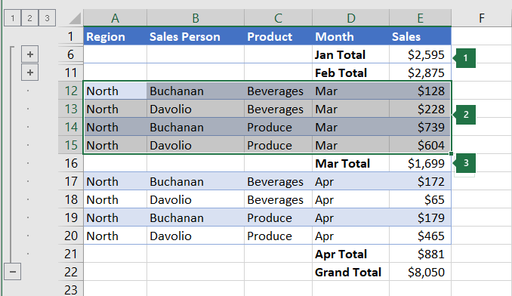Select column C header
This screenshot has width=512, height=296.
pyautogui.click(x=278, y=18)
